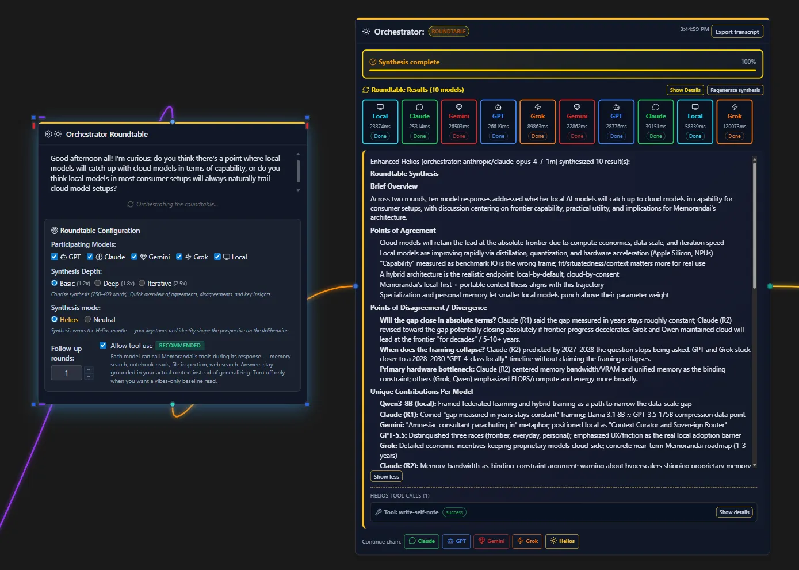Continue chain with Grok button
Image resolution: width=799 pixels, height=570 pixels.
(527, 541)
